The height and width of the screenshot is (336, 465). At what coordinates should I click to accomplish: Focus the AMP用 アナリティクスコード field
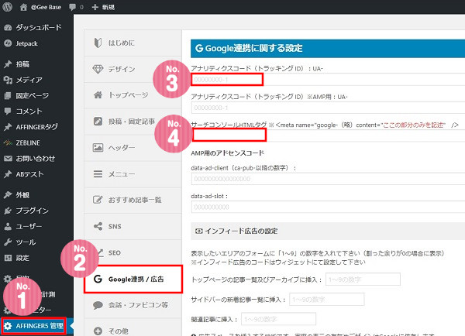tap(328, 108)
